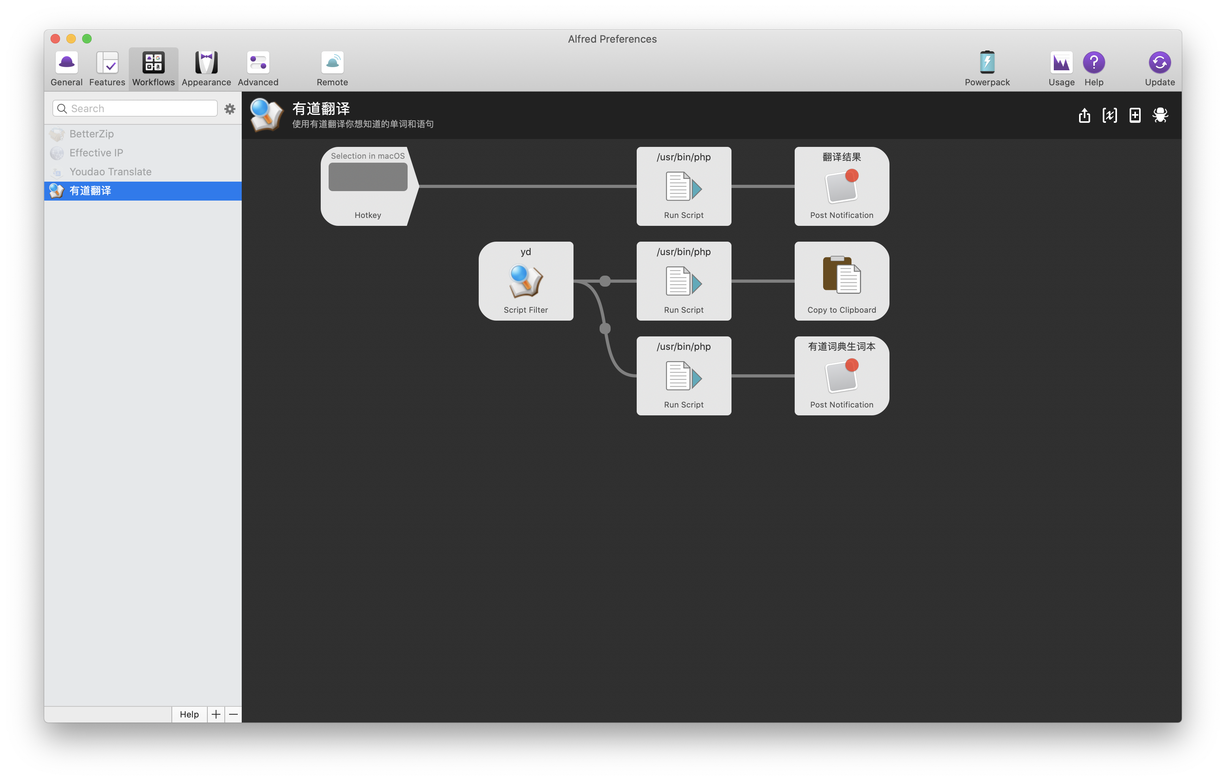Select the Effective IP workflow

[x=143, y=153]
